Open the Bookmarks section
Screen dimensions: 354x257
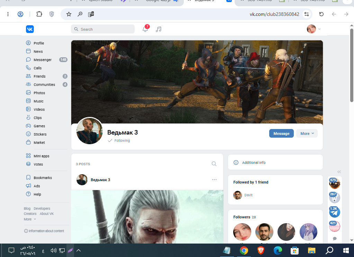pyautogui.click(x=46, y=178)
